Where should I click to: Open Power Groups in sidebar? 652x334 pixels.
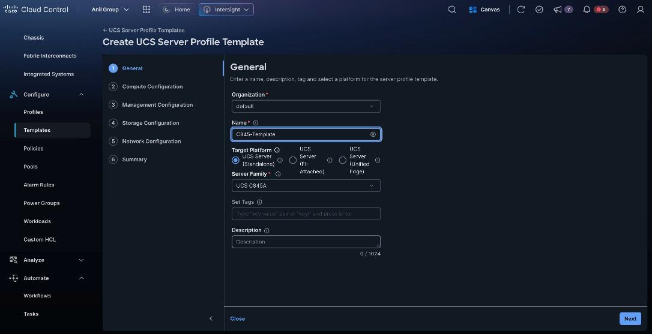click(x=41, y=203)
